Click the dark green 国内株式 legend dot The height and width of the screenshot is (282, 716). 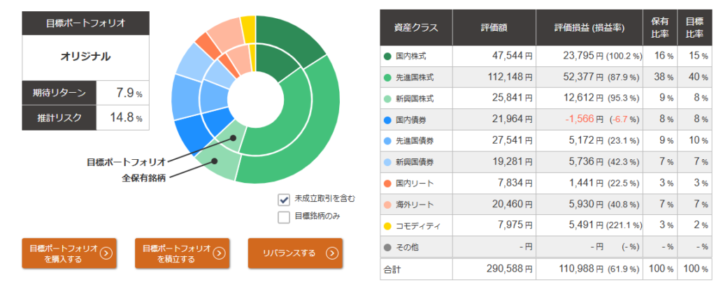tap(387, 56)
